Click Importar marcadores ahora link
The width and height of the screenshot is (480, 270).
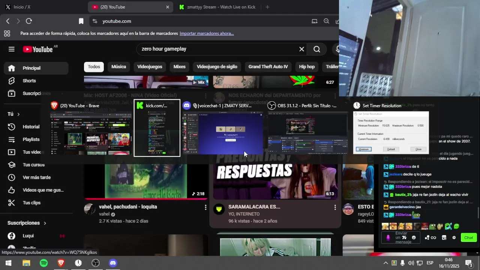click(207, 33)
